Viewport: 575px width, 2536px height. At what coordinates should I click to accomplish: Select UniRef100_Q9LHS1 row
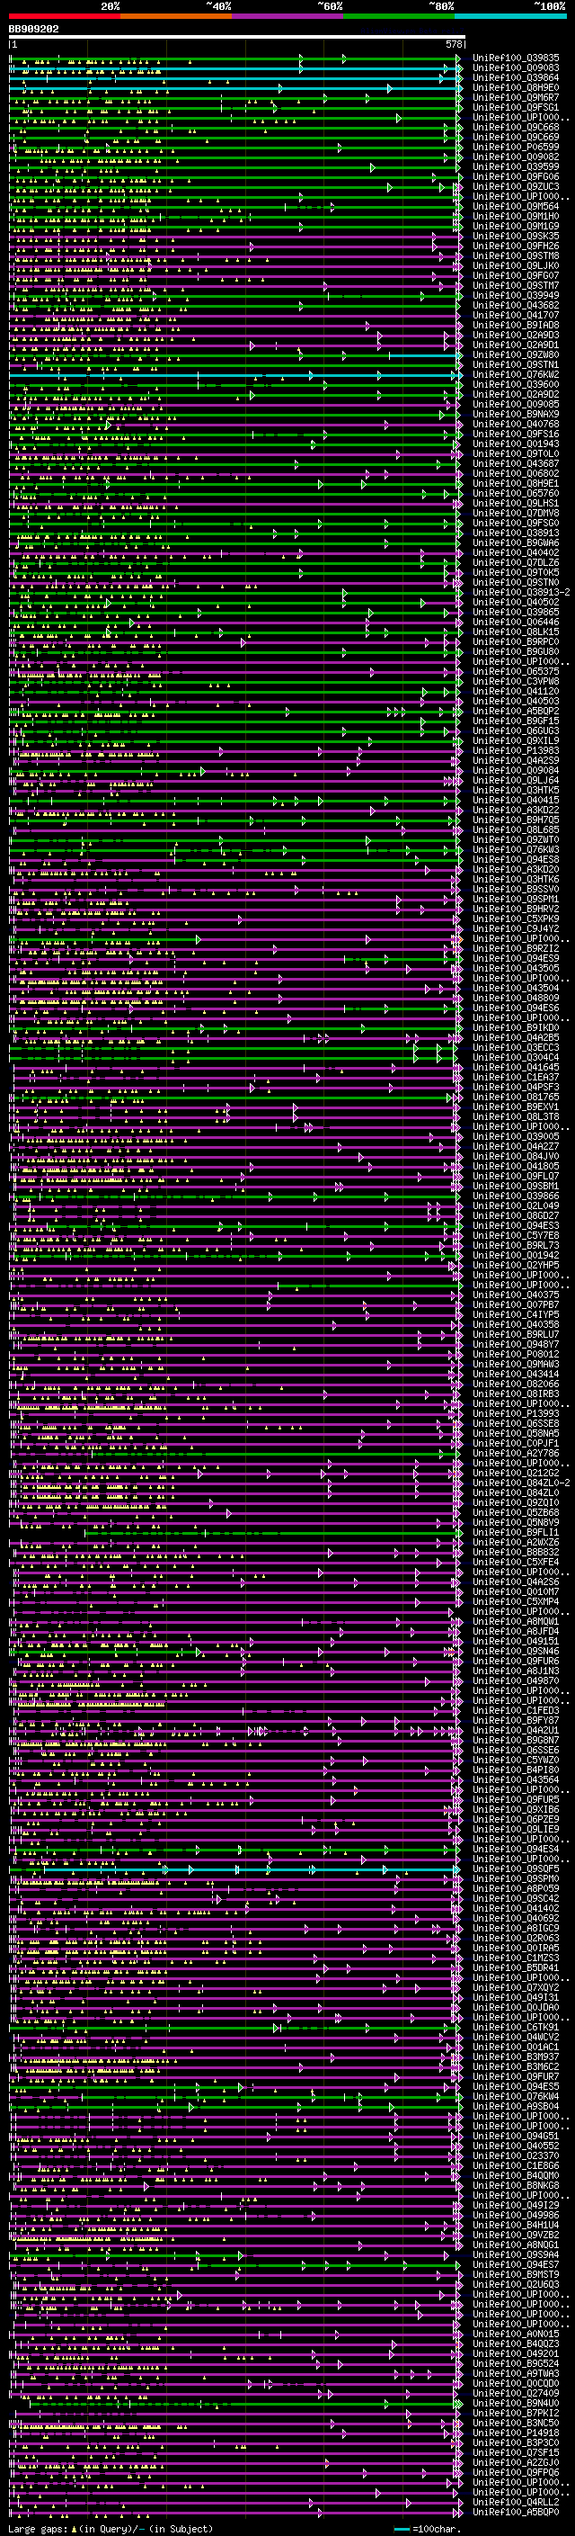(x=516, y=503)
